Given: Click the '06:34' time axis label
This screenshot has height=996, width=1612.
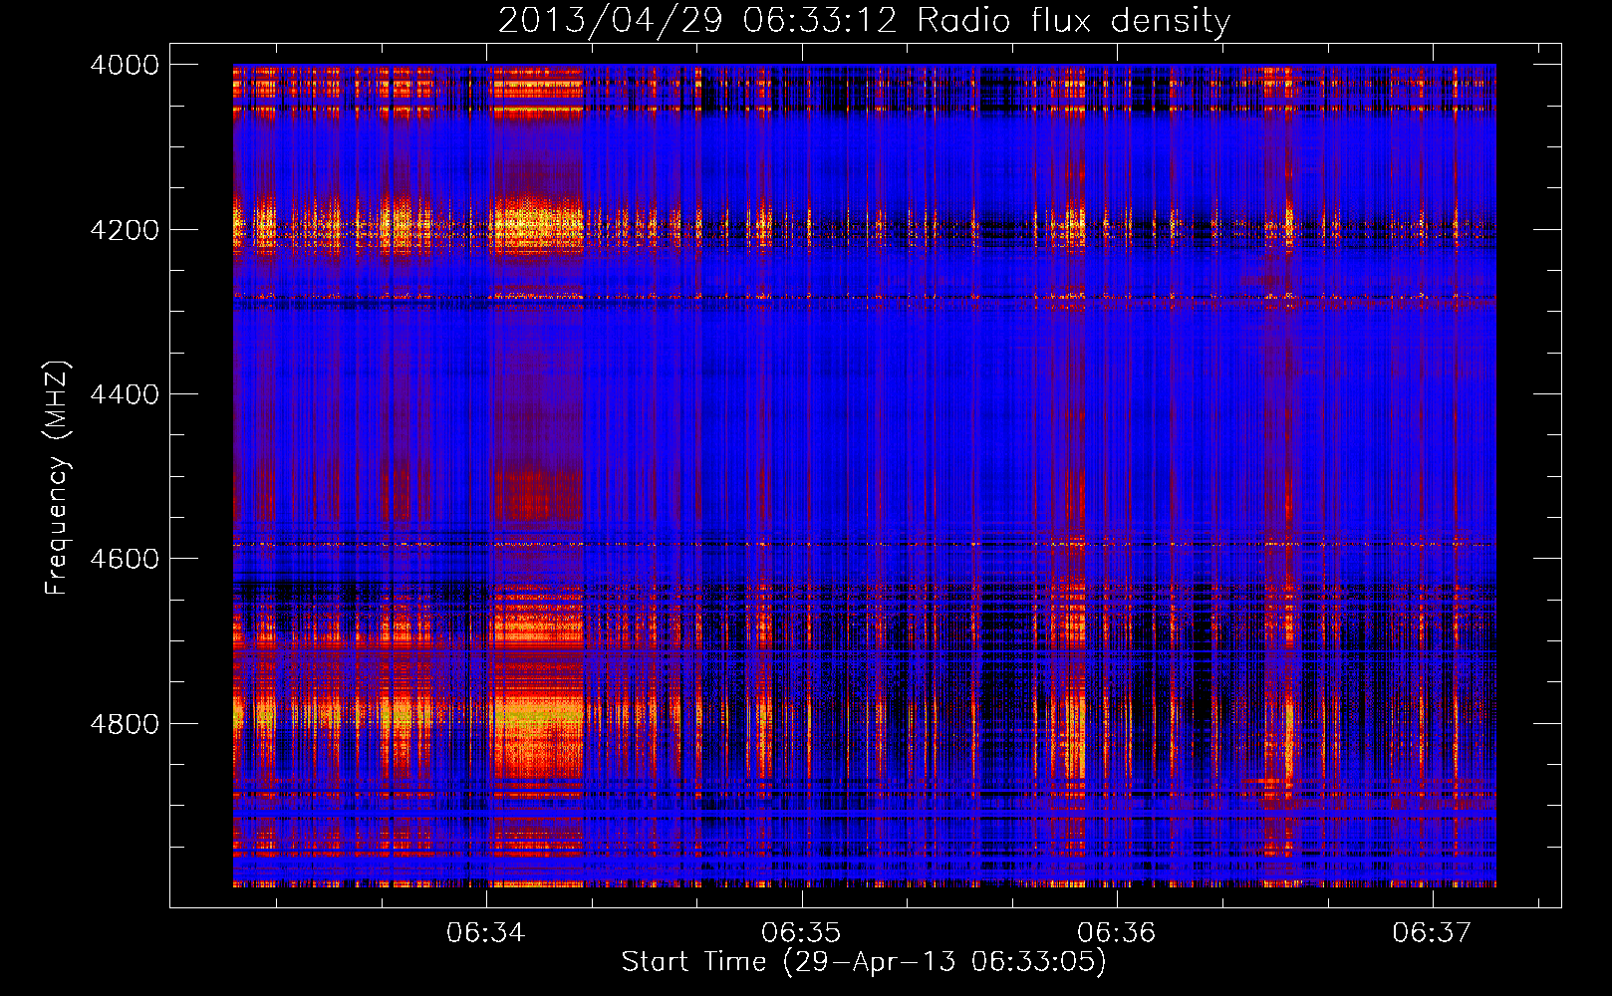Looking at the screenshot, I should 485,933.
